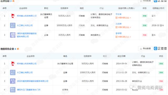Click 执行董事兼总经理 cell in 他的所有企业 table
This screenshot has width=168, height=95.
(x=65, y=64)
